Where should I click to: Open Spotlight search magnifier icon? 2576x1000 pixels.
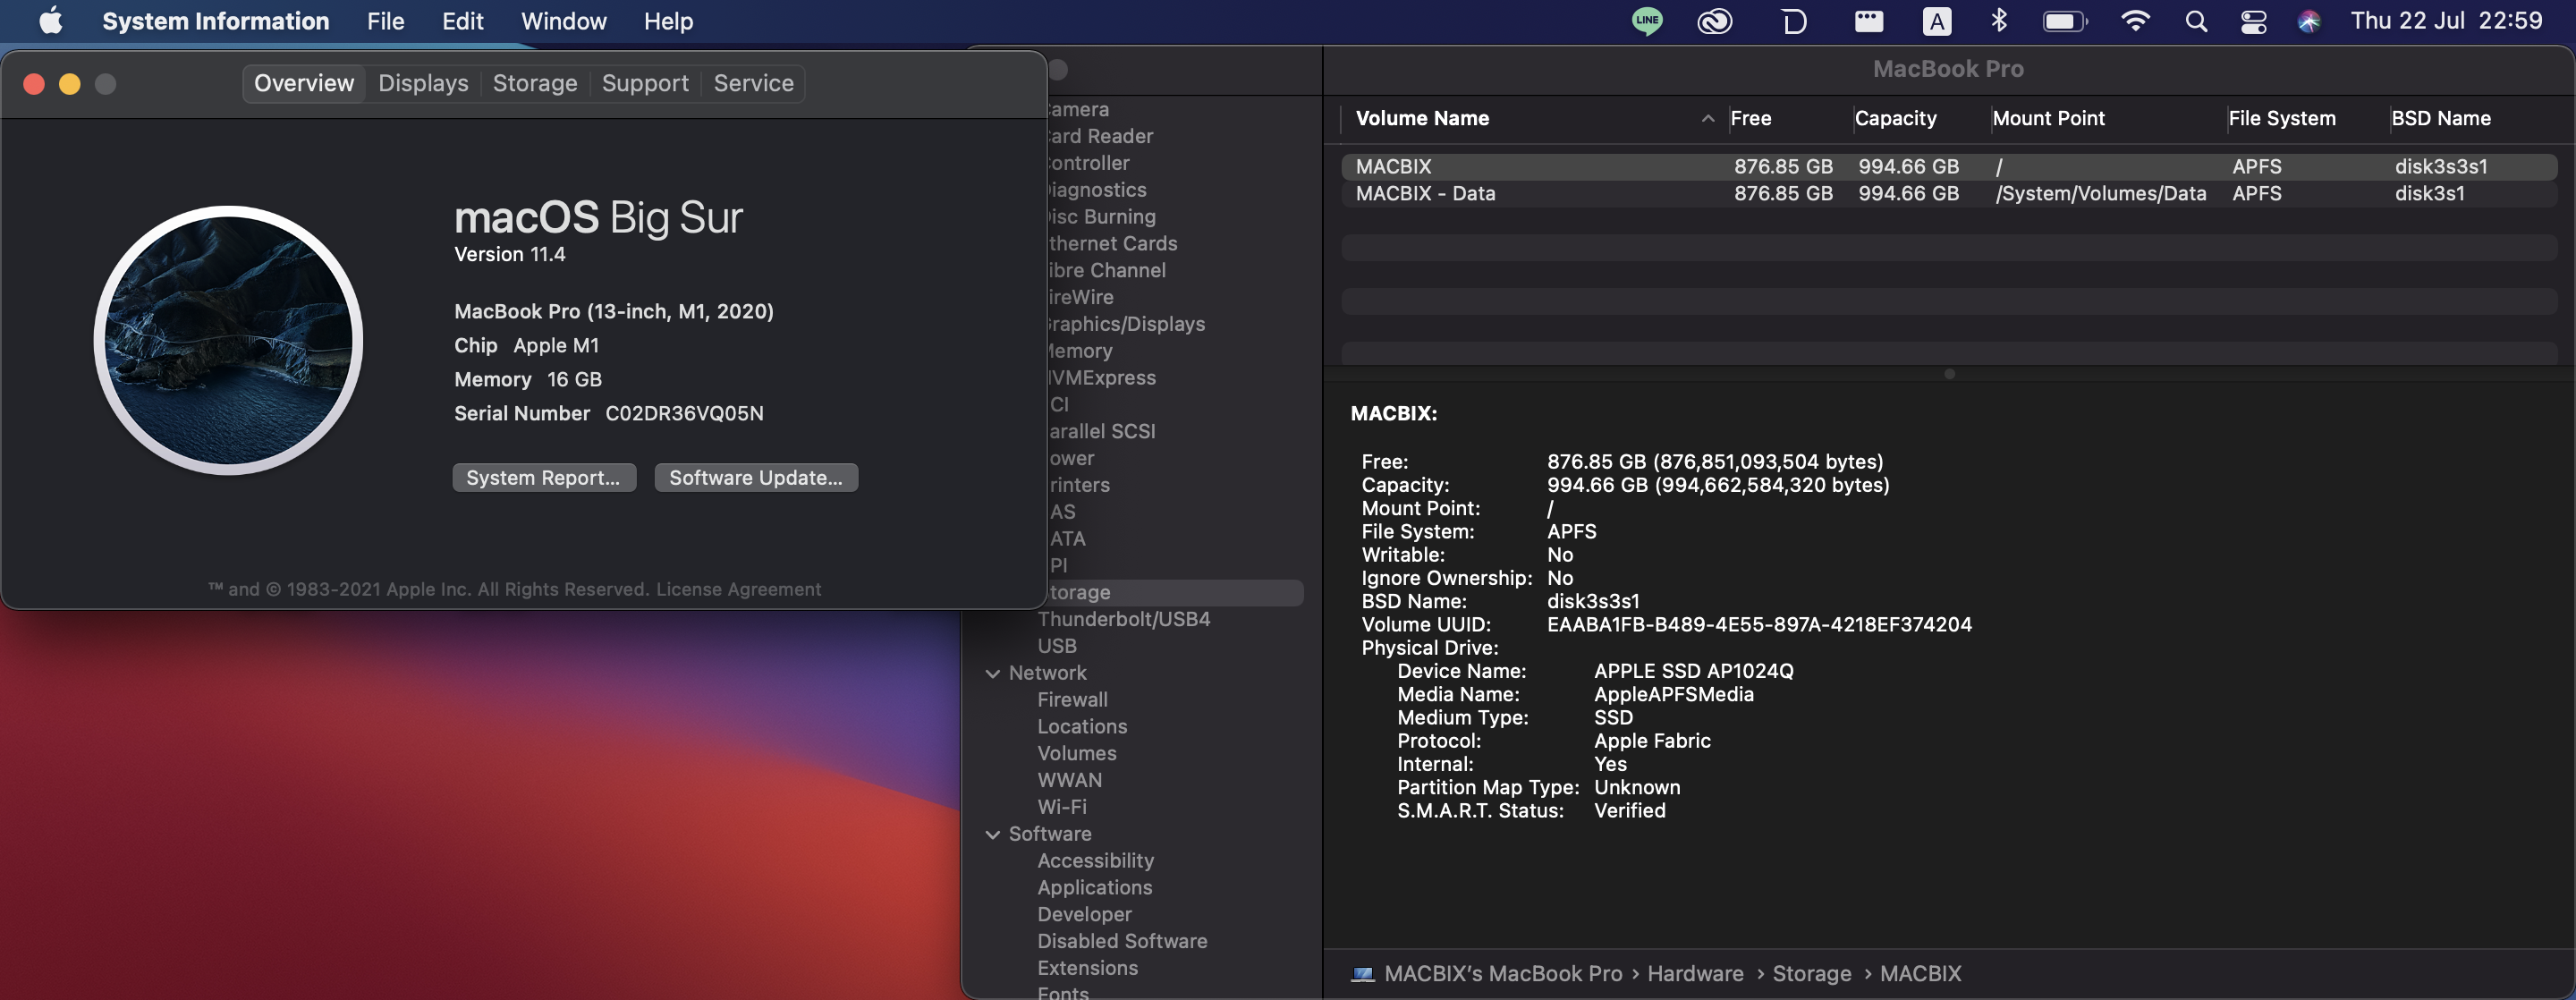2195,21
